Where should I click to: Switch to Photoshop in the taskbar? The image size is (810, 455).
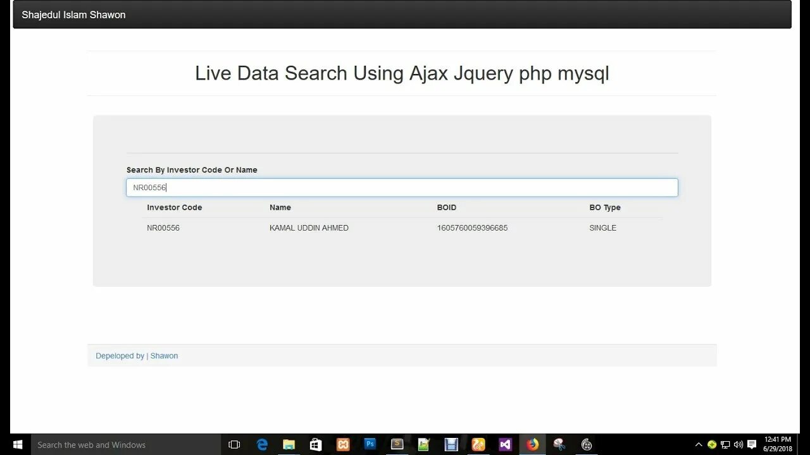[370, 444]
